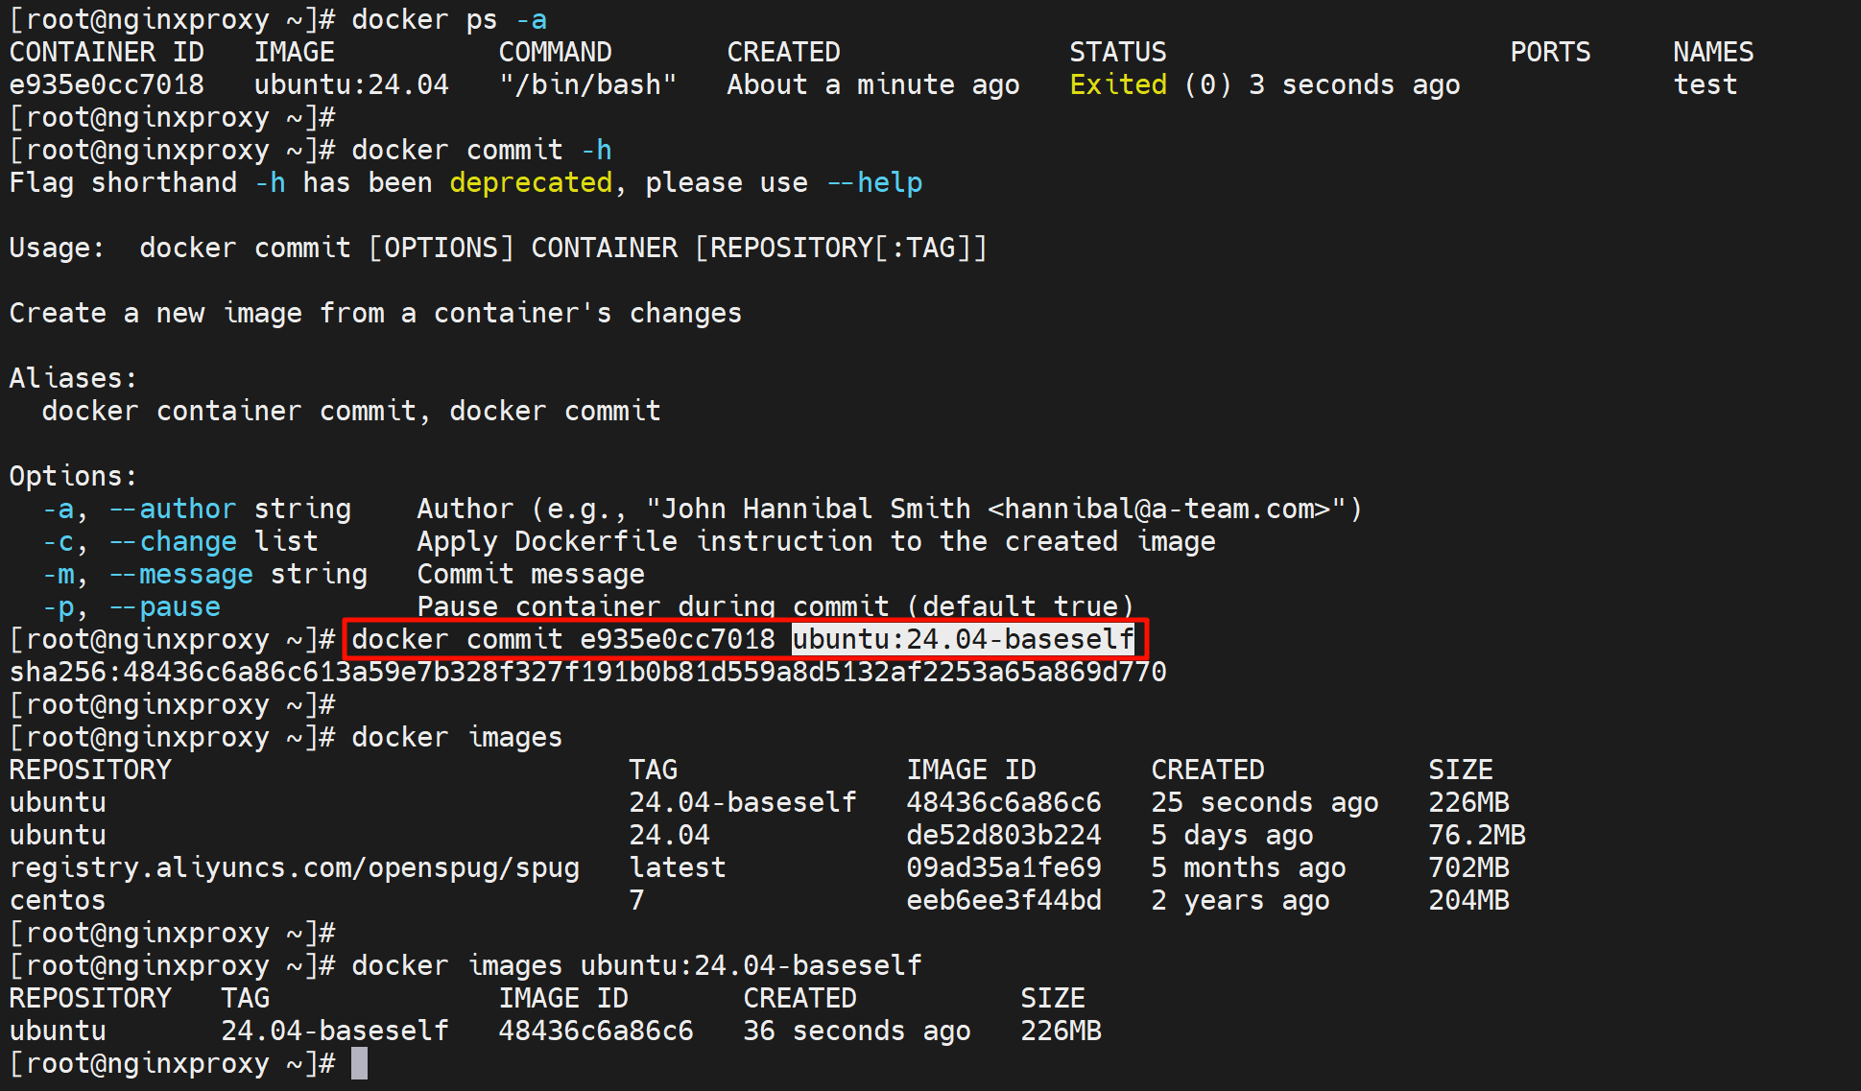Click image ID de52d803b224 in images list

[1003, 835]
